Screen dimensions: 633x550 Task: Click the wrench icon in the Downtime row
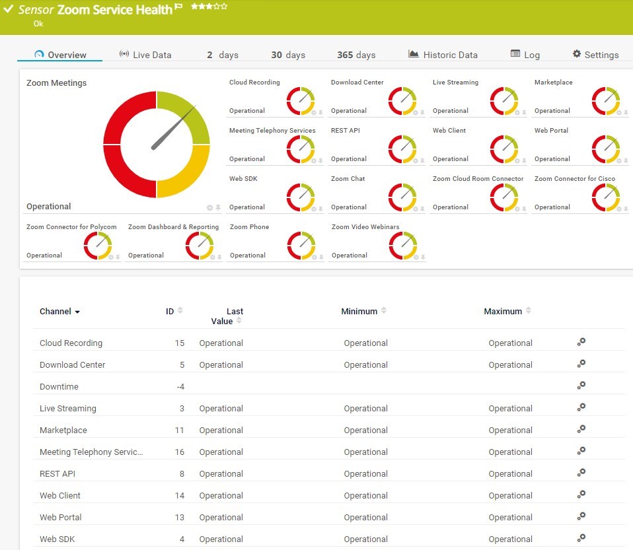[x=581, y=386]
